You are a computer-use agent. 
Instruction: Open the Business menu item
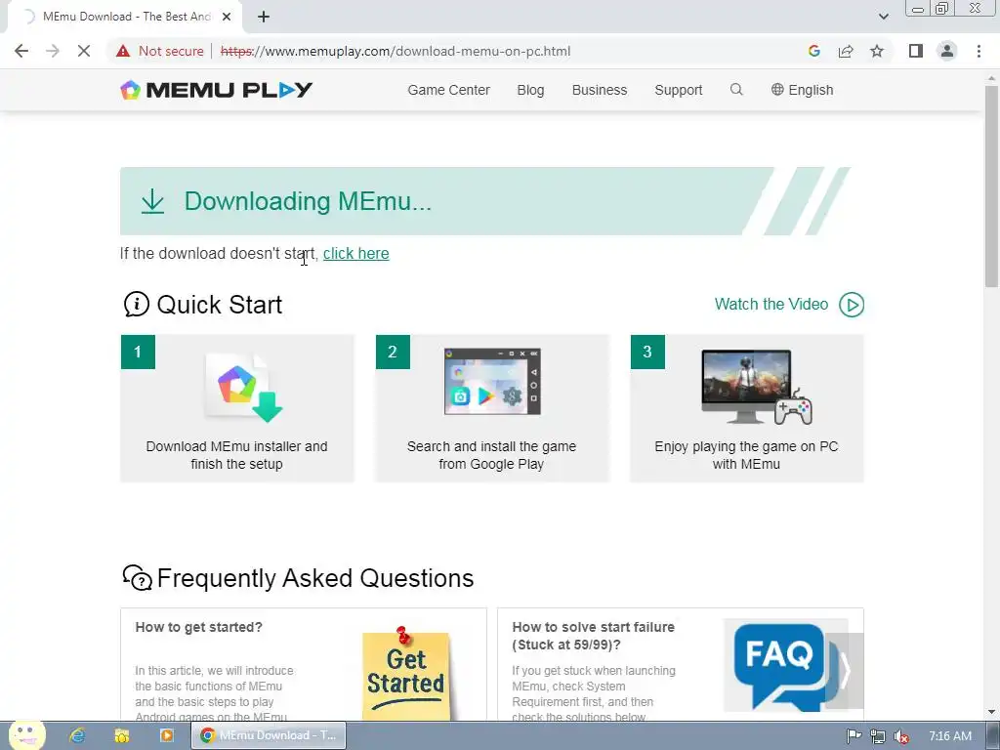click(599, 90)
